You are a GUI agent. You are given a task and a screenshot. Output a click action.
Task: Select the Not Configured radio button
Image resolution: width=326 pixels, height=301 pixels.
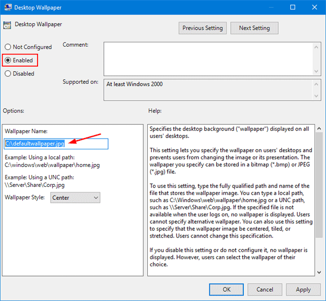click(x=8, y=47)
